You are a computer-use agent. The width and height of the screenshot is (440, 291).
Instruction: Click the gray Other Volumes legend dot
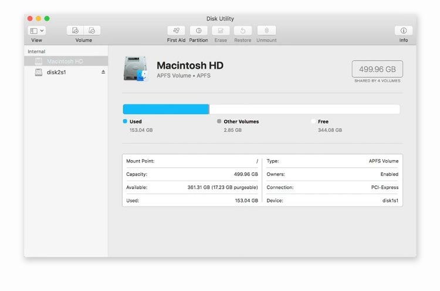click(219, 121)
